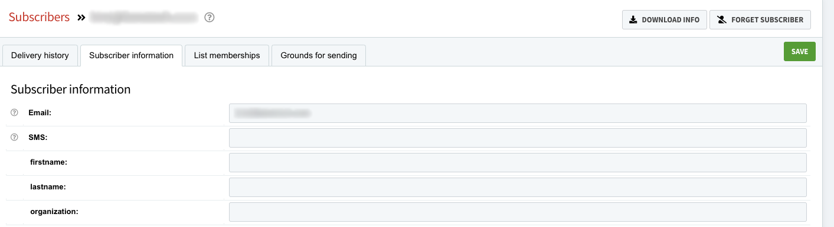The height and width of the screenshot is (227, 834).
Task: Click the forget-person icon in Forget Subscriber button
Action: pyautogui.click(x=721, y=19)
